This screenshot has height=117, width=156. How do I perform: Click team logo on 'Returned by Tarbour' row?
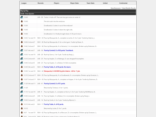pos(22,88)
